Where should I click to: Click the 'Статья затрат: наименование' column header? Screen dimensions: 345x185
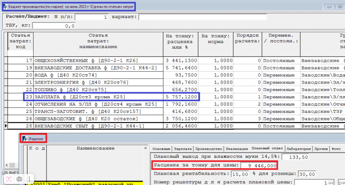click(x=97, y=41)
